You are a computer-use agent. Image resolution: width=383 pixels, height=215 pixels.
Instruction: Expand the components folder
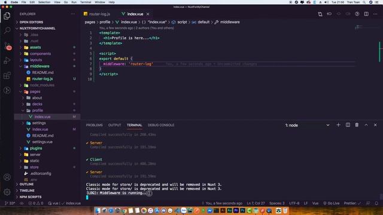pos(40,54)
